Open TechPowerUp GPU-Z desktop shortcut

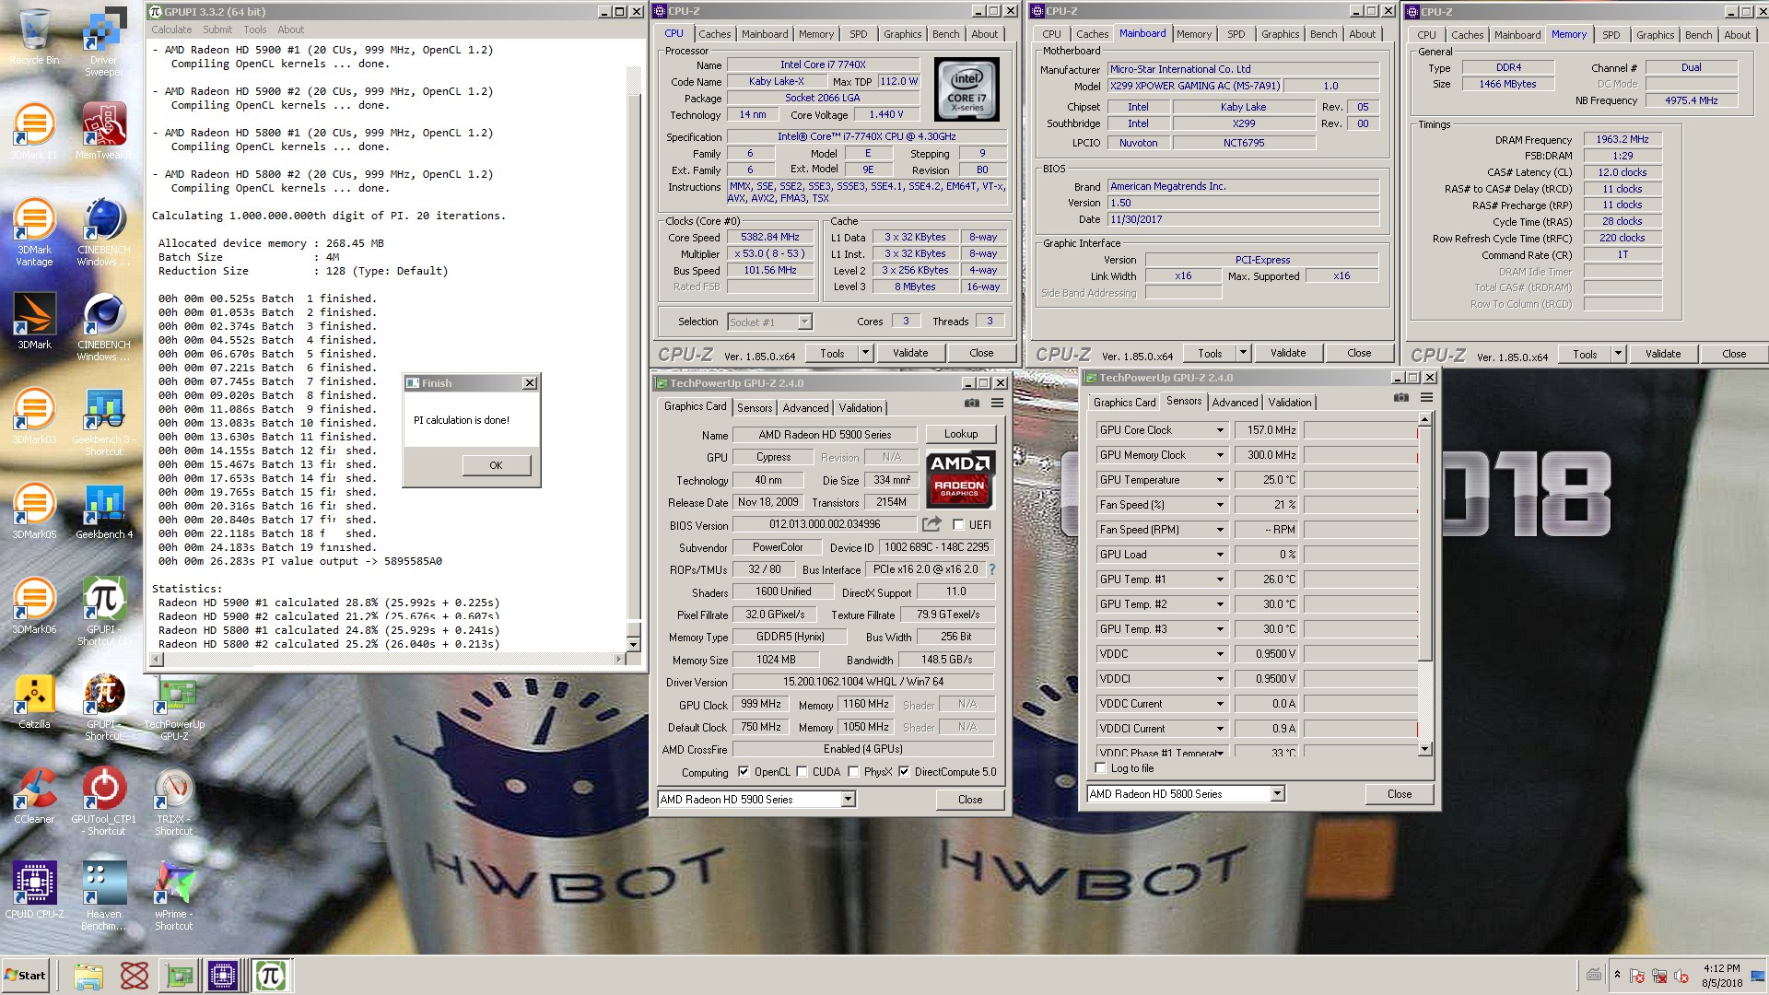tap(174, 708)
